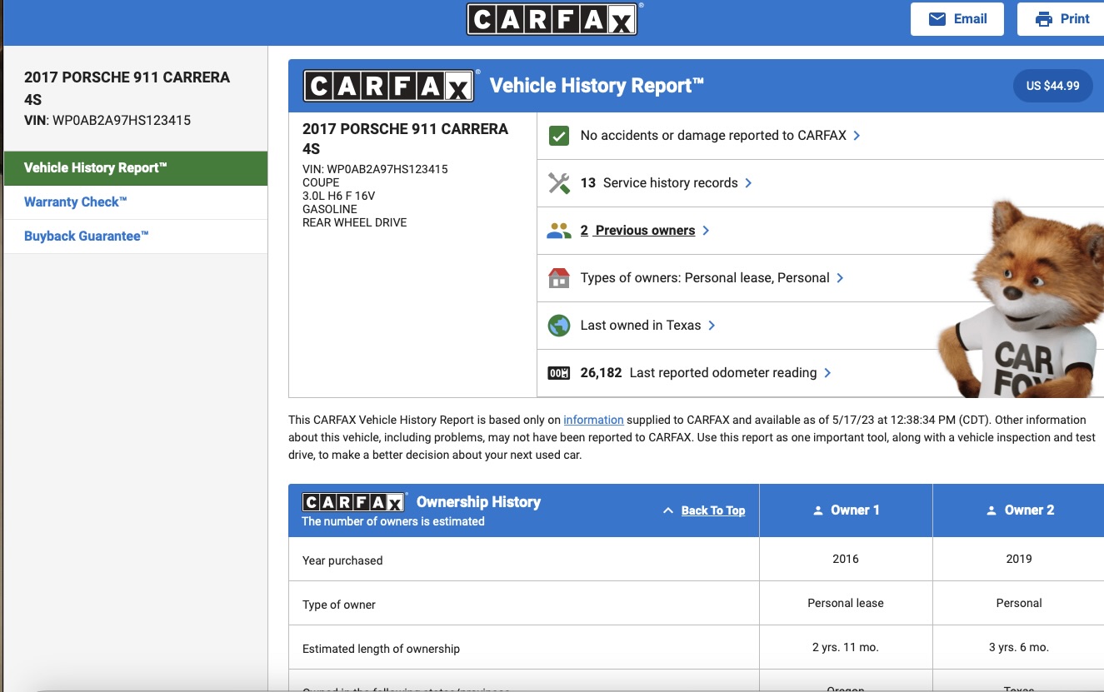Click the 2016 year purchased cell

point(846,559)
